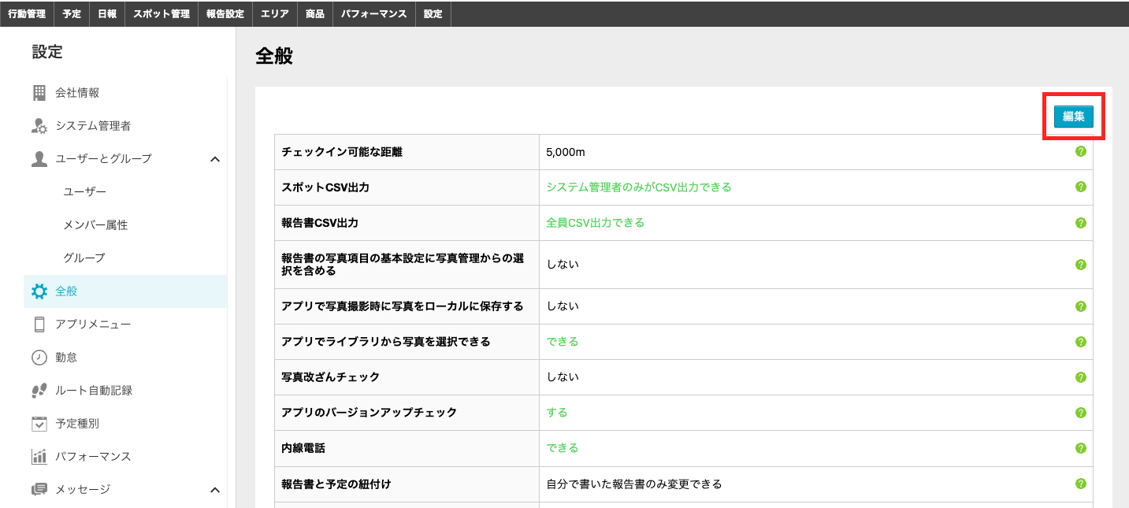
Task: Click the ルート自動記録 footprints icon
Action: [x=39, y=391]
